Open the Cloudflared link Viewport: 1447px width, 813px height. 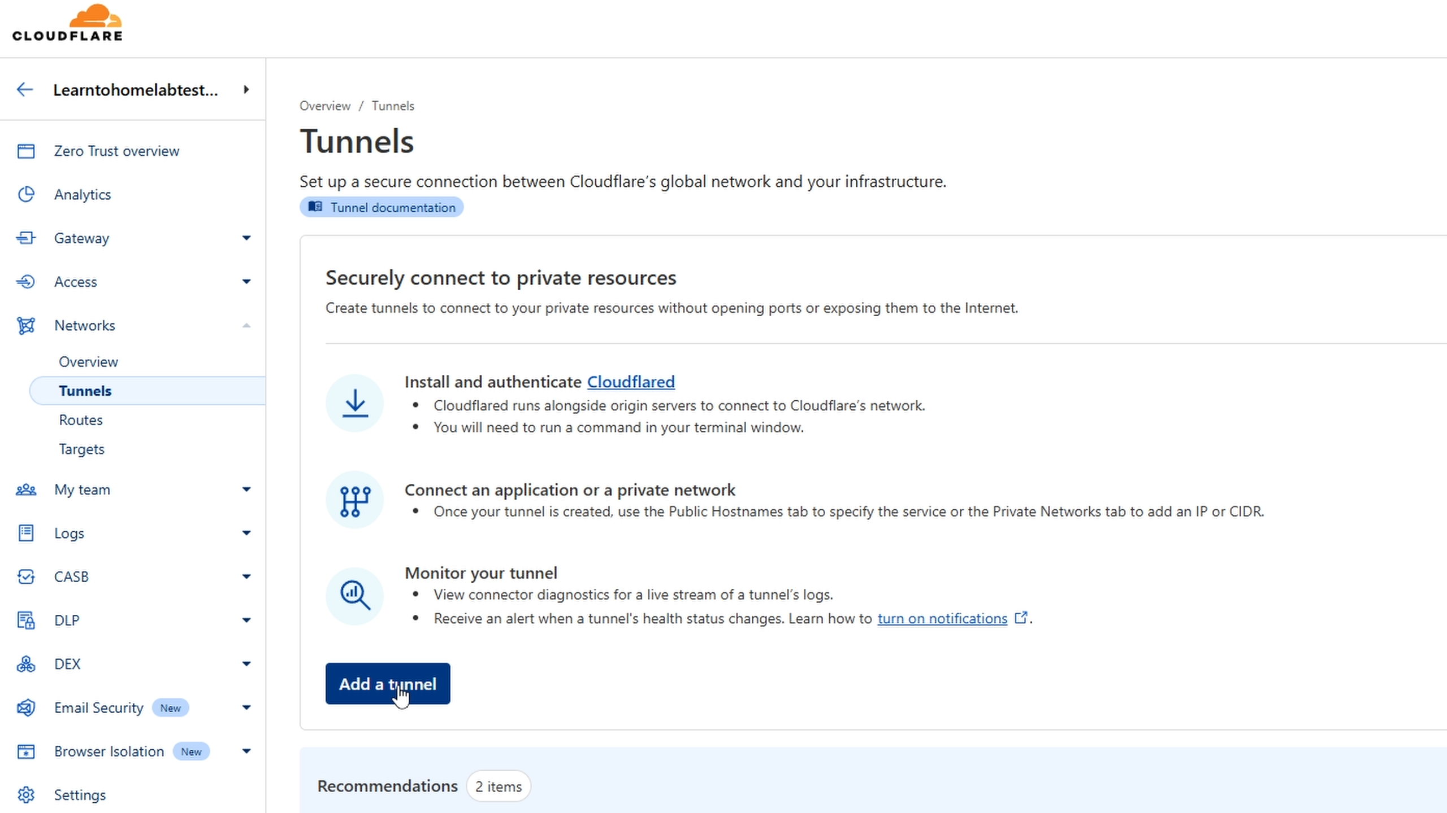(x=631, y=382)
